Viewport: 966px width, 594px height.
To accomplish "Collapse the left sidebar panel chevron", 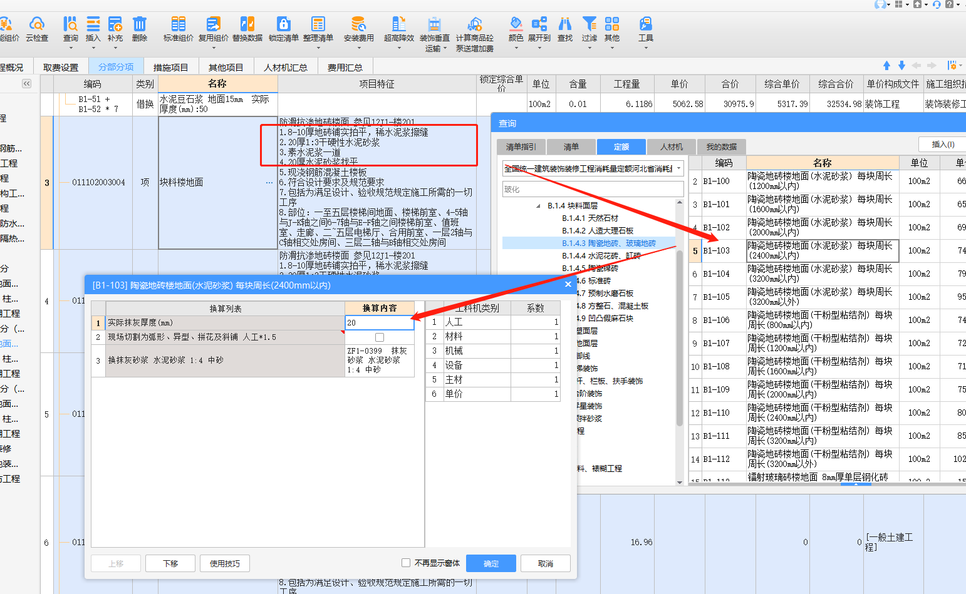I will point(26,83).
